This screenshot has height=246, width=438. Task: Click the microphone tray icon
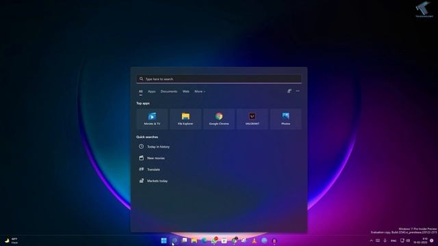385,241
